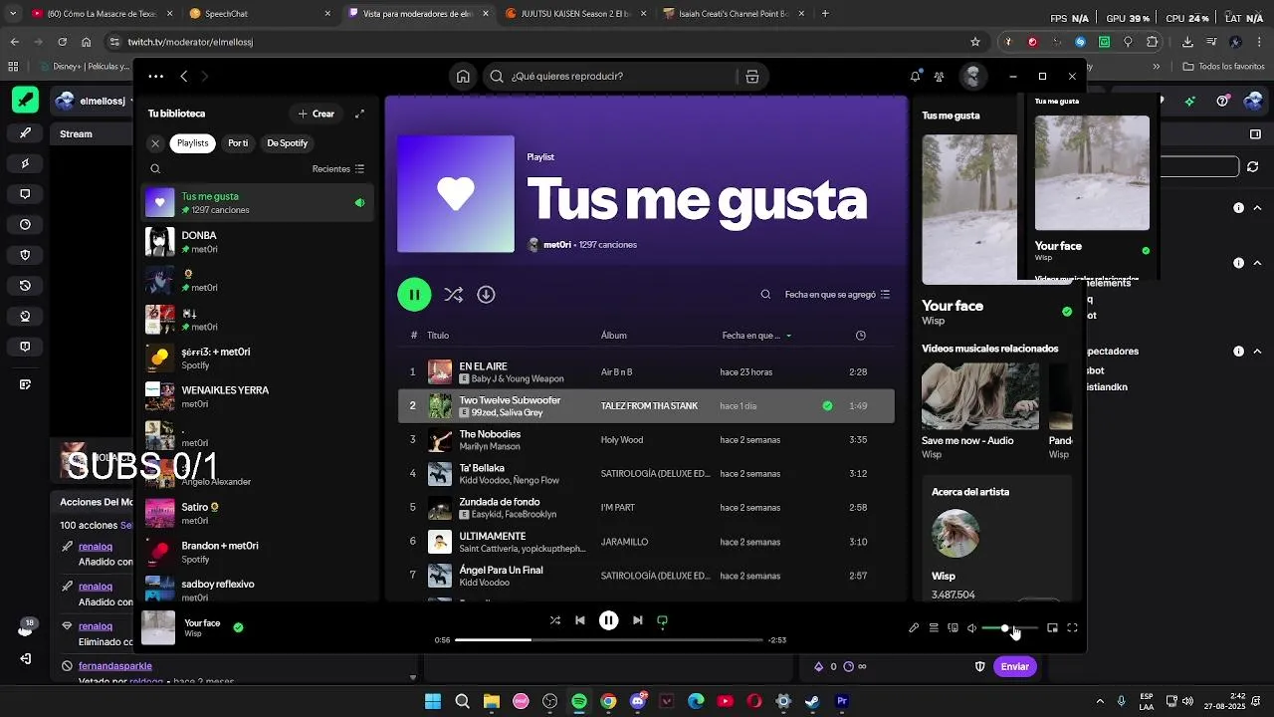Pause playlist with green button
The height and width of the screenshot is (717, 1274).
point(414,295)
